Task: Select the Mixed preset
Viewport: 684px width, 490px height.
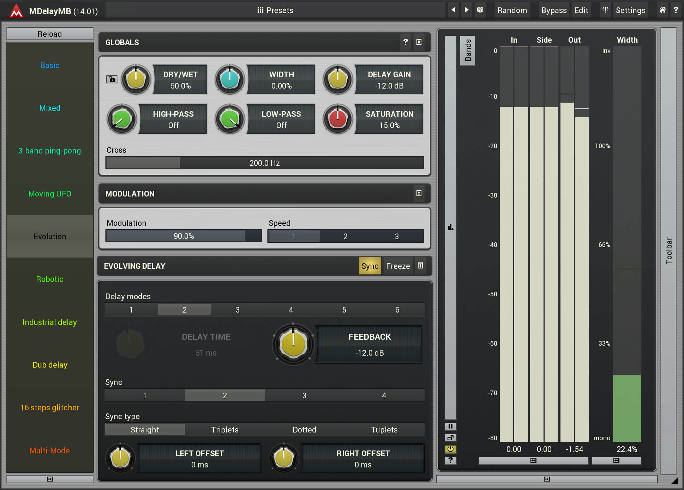Action: pos(50,108)
